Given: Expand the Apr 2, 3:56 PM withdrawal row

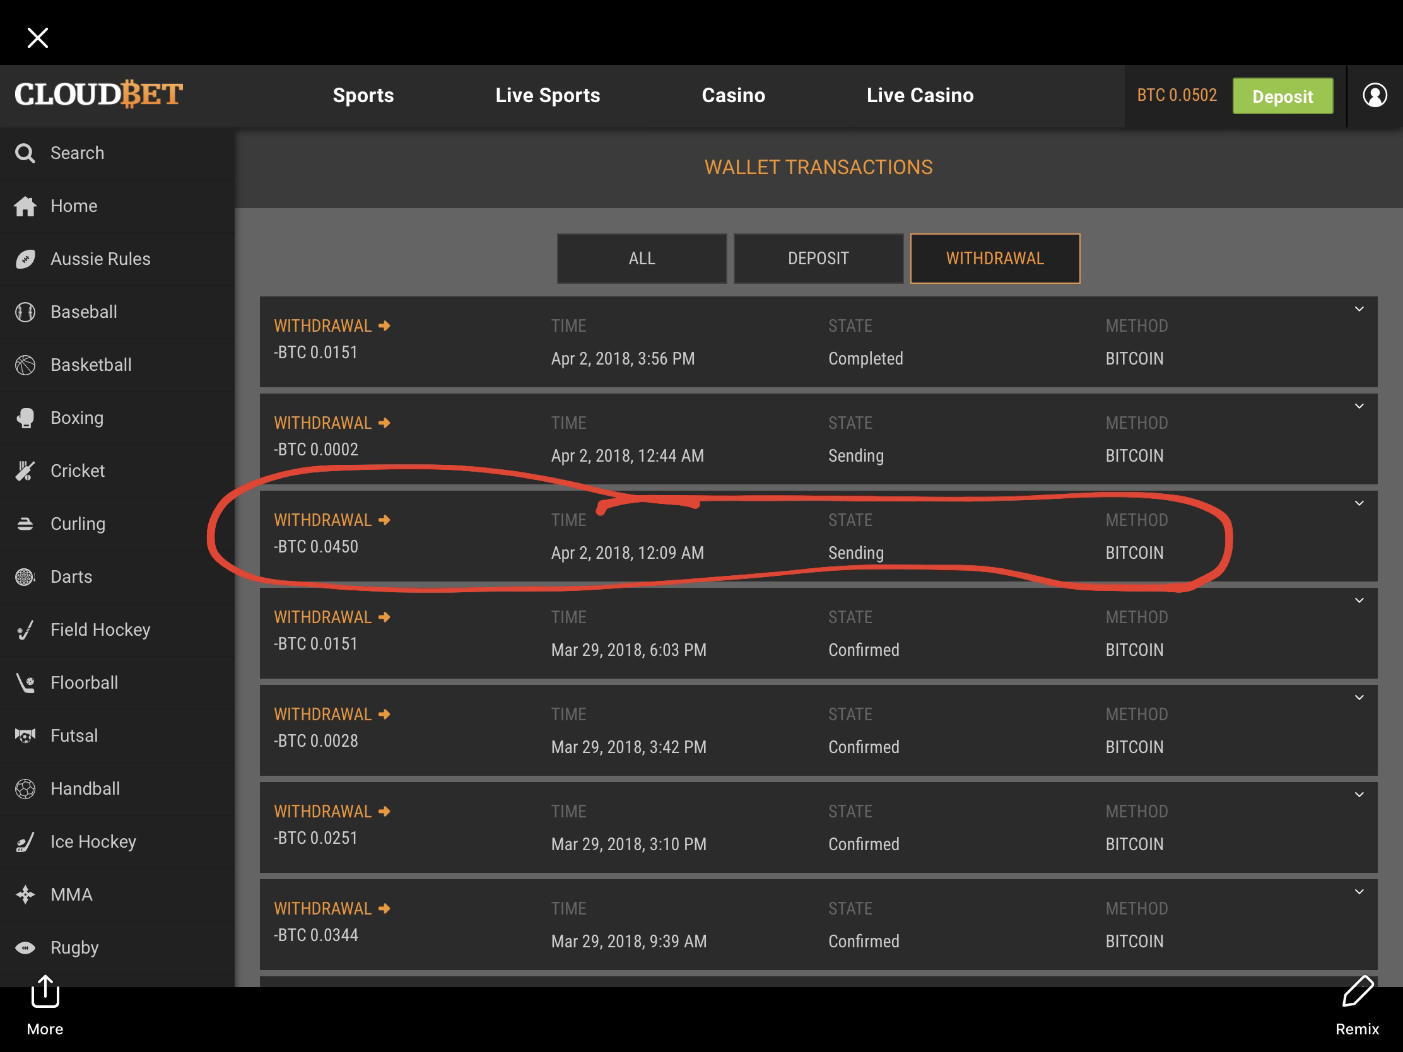Looking at the screenshot, I should 1359,310.
